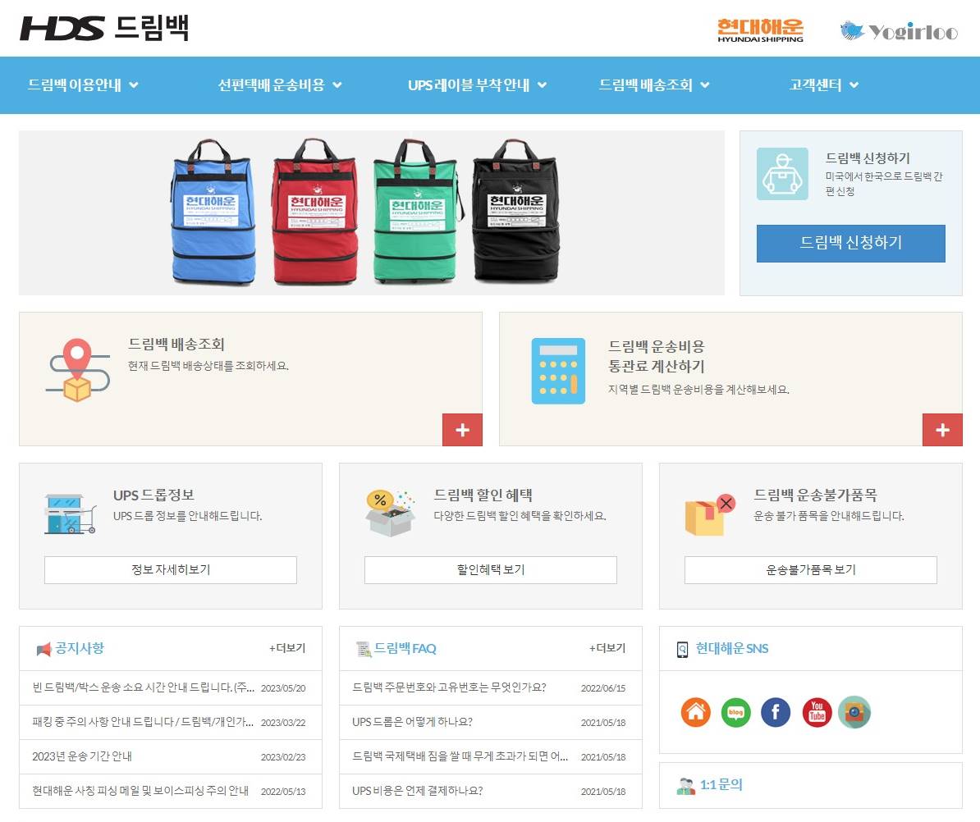The image size is (980, 822).
Task: Open the 드림백 배송조회 nav menu item
Action: tap(646, 85)
